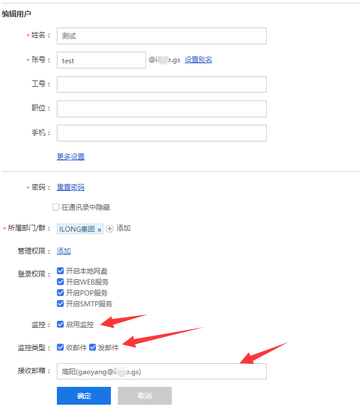Click the plus icon to add department
The height and width of the screenshot is (411, 362).
pos(110,229)
